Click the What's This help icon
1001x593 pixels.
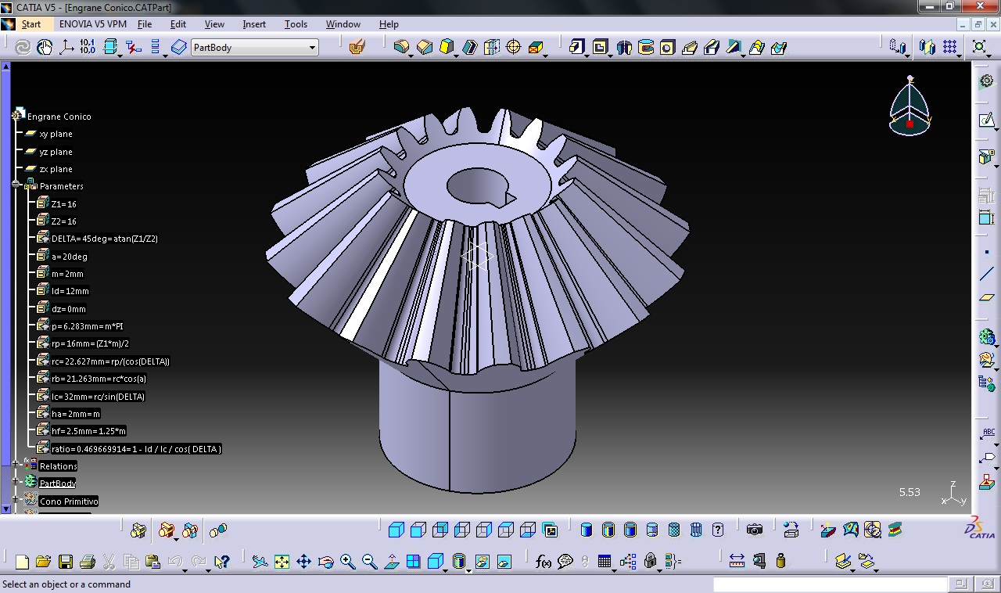point(221,562)
